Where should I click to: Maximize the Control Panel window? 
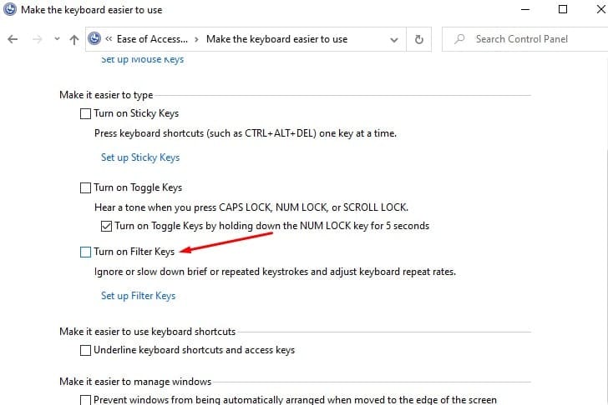(563, 9)
